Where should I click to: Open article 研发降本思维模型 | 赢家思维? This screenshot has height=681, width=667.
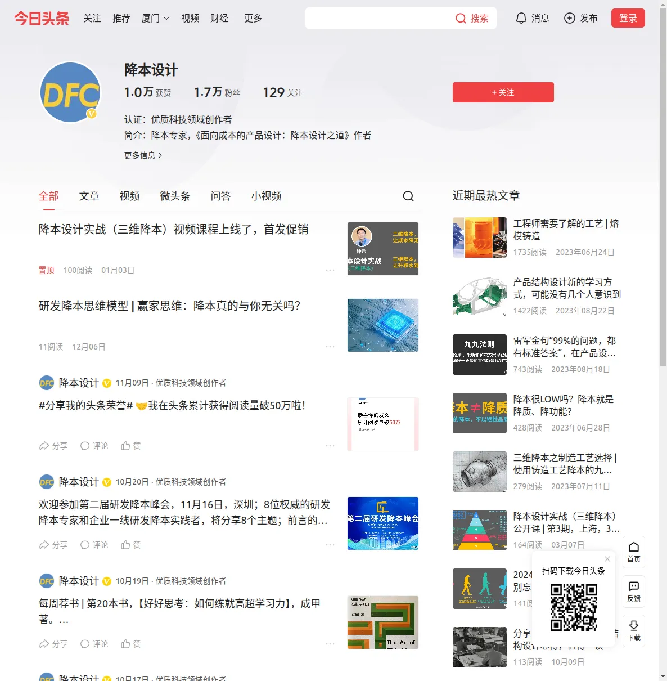(170, 306)
